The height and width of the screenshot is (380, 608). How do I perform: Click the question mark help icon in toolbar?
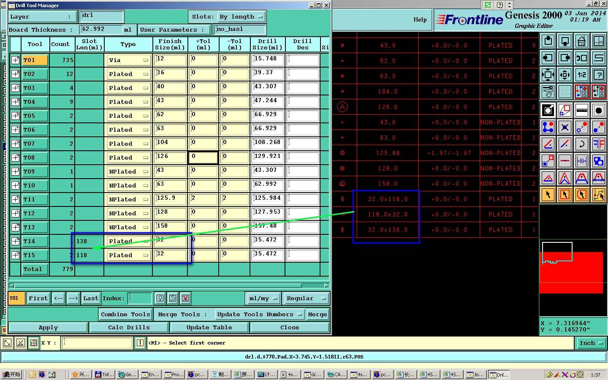pos(599,75)
